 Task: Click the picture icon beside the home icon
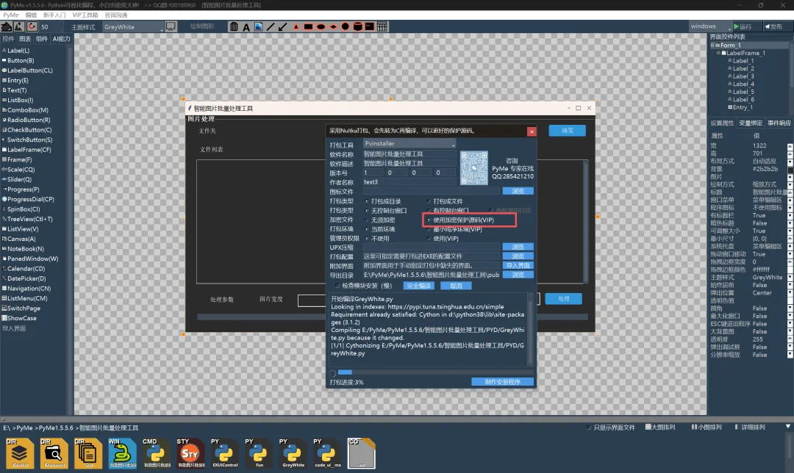19,26
